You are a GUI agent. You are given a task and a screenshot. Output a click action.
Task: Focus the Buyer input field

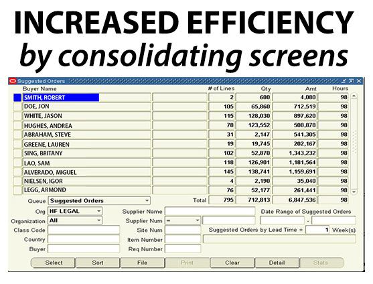pos(84,248)
